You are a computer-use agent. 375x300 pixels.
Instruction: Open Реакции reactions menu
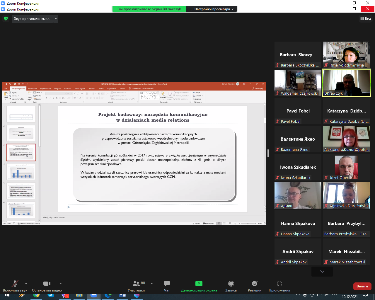[x=255, y=286]
